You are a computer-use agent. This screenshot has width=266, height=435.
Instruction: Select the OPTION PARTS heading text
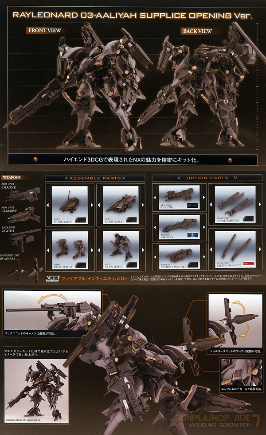coord(207,178)
